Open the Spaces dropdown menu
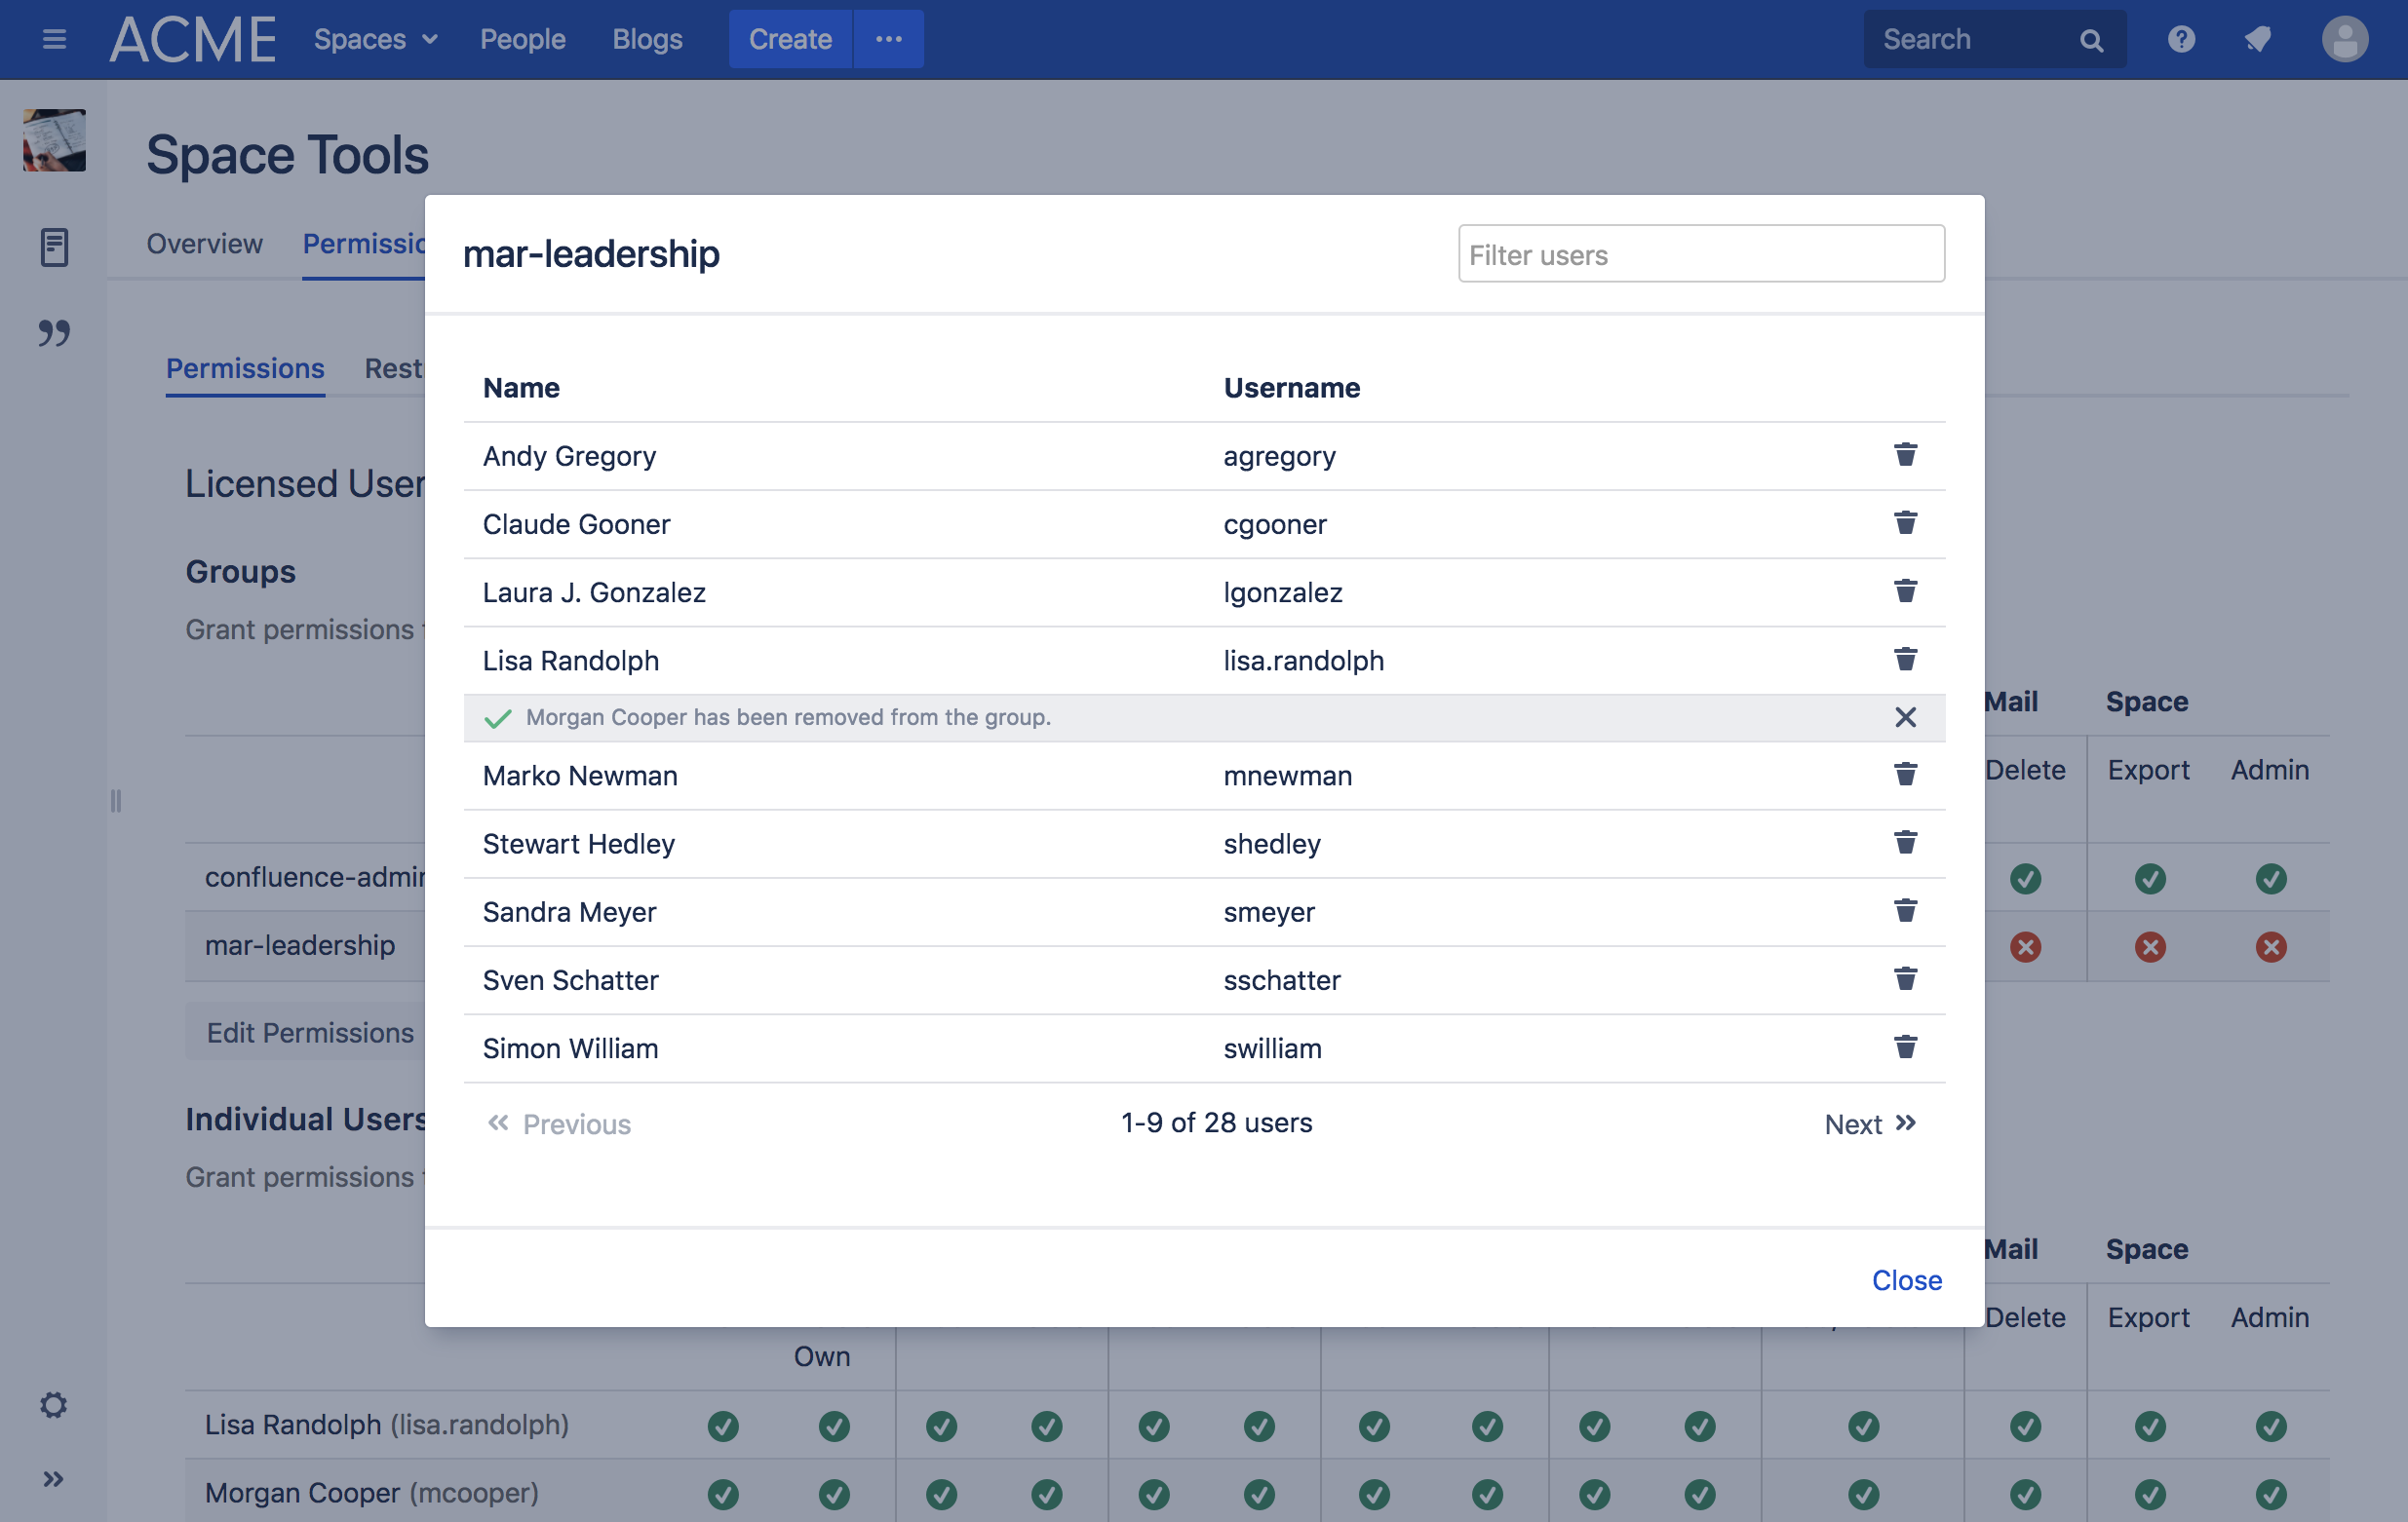The height and width of the screenshot is (1522, 2408). 375,40
